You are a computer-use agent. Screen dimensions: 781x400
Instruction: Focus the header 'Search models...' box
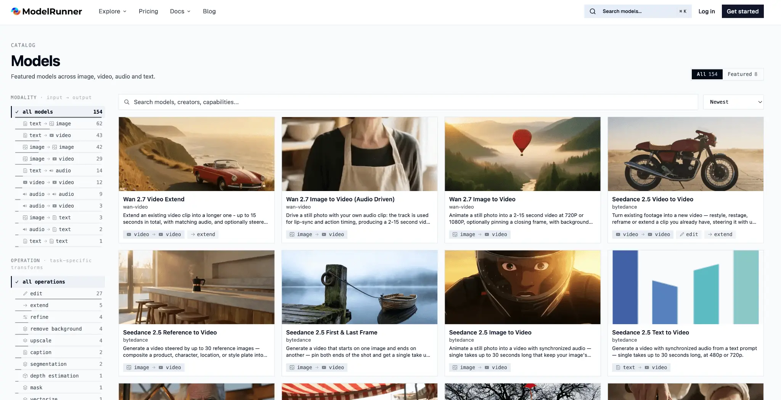click(x=638, y=11)
